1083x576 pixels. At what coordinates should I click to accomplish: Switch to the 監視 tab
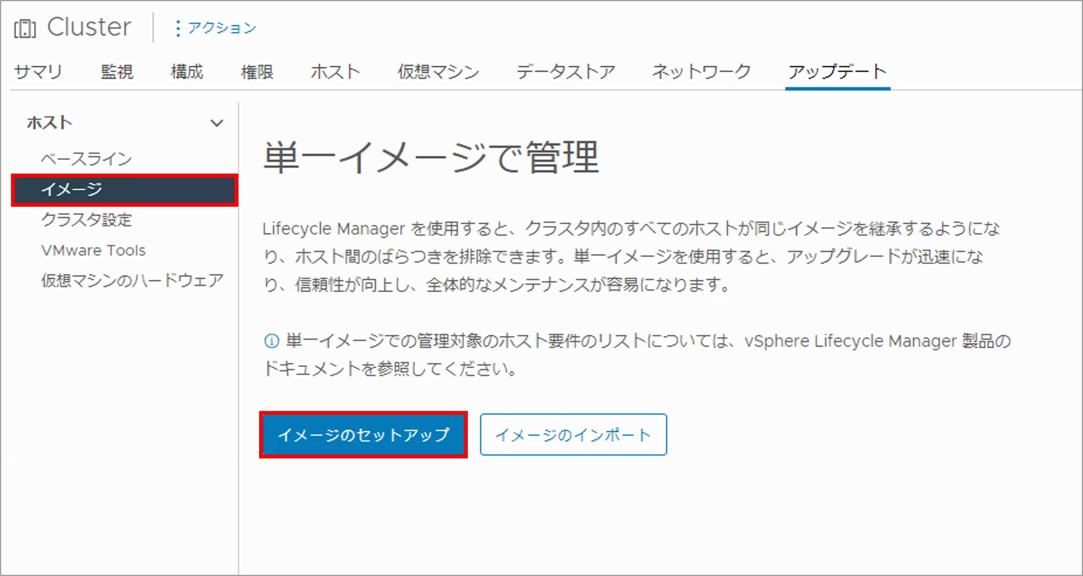[x=117, y=72]
